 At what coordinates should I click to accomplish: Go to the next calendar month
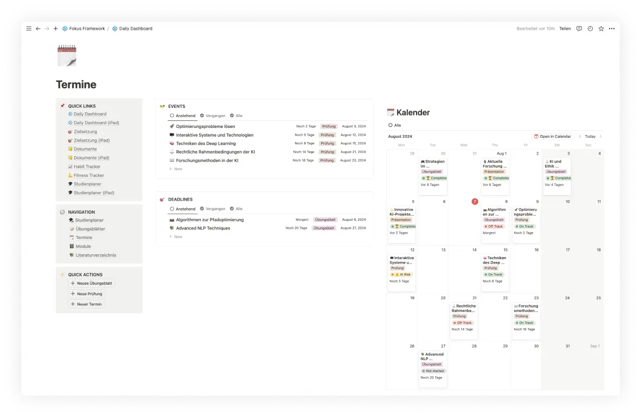pos(600,137)
